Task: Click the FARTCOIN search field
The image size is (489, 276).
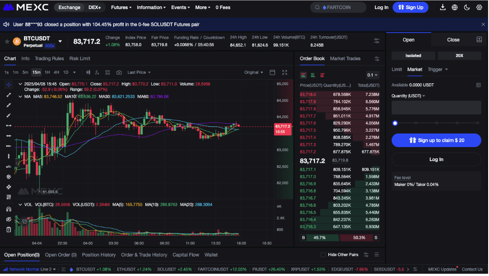Action: [x=338, y=7]
